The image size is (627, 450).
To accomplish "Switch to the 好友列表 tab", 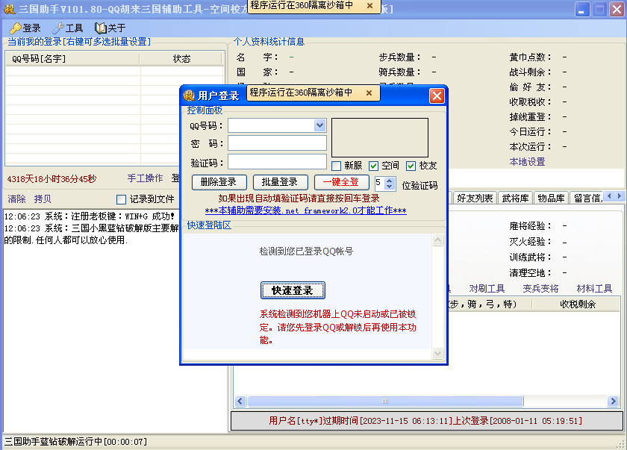I will click(475, 199).
